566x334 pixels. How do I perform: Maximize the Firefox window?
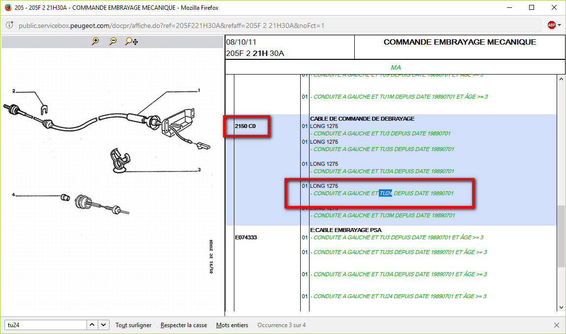coord(531,7)
